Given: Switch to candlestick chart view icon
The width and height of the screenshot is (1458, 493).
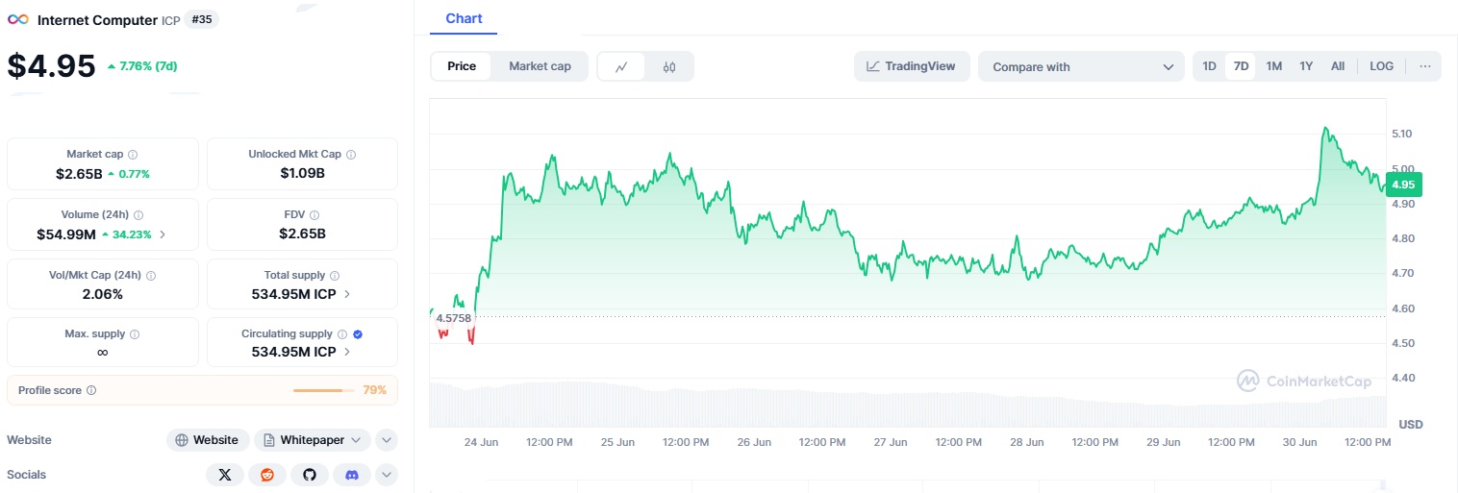Looking at the screenshot, I should click(669, 66).
